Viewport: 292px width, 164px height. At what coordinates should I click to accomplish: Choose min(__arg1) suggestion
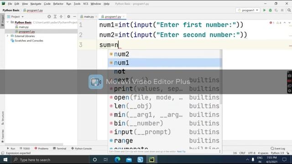click(x=164, y=115)
